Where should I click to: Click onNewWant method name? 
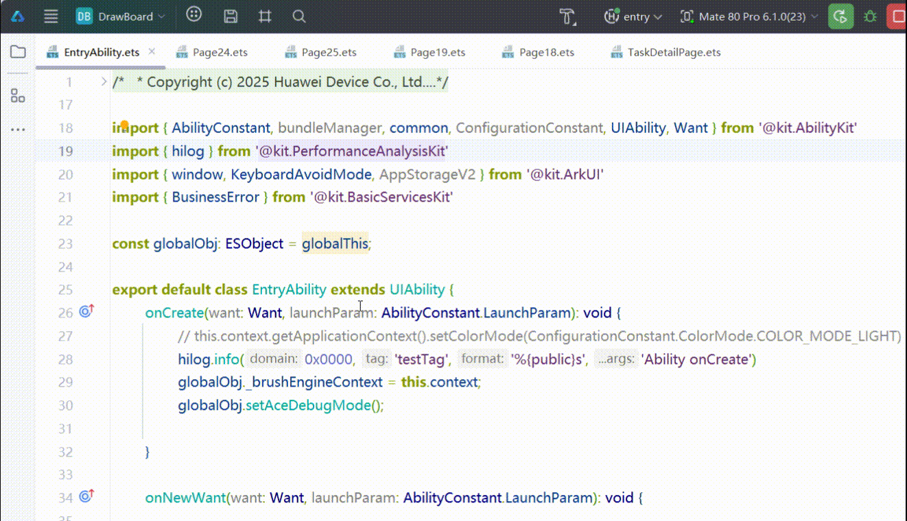click(x=185, y=497)
